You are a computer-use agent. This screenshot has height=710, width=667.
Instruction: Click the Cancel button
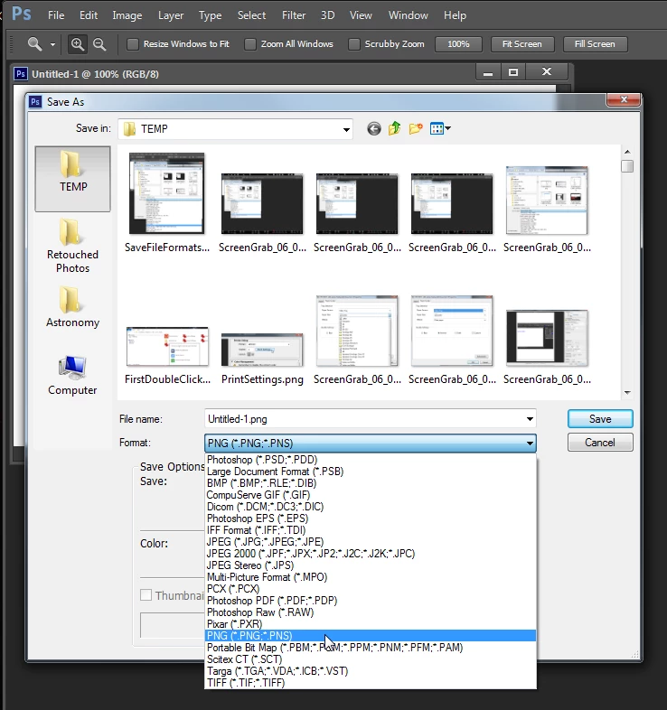600,443
